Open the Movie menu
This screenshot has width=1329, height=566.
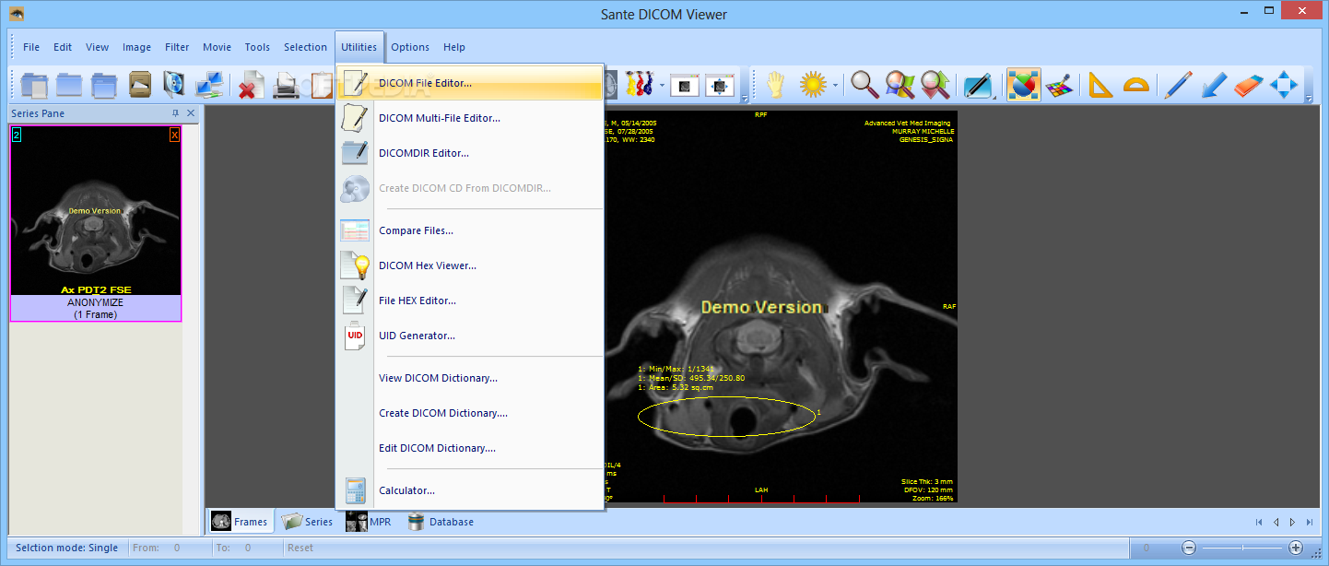point(218,47)
